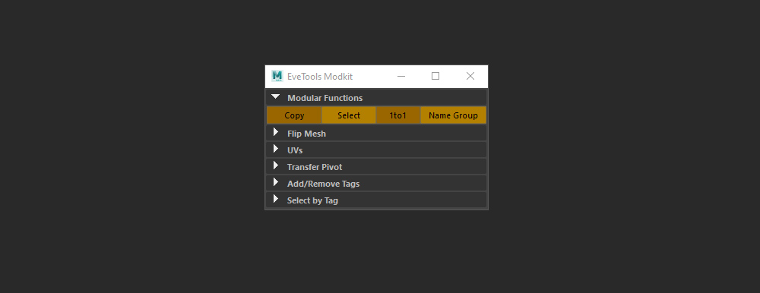Click the orange Select button
Image resolution: width=760 pixels, height=293 pixels.
pos(349,115)
